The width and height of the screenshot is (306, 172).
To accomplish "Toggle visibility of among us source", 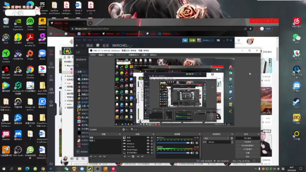I will 148,144.
